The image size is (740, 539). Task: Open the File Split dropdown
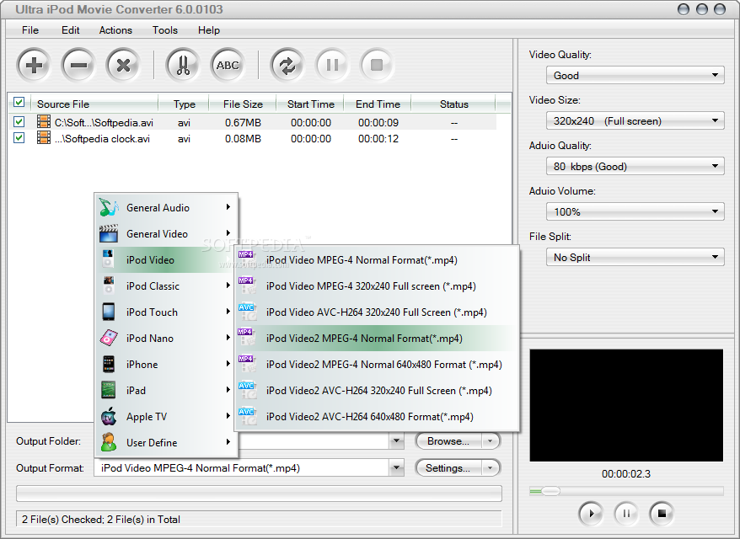pyautogui.click(x=635, y=257)
